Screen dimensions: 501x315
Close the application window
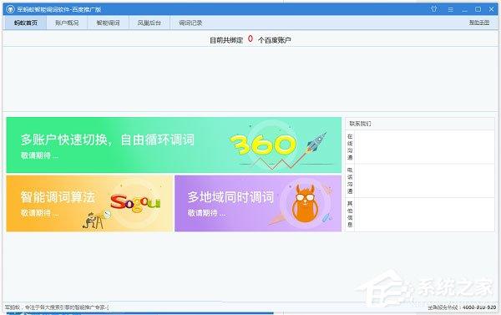(492, 9)
